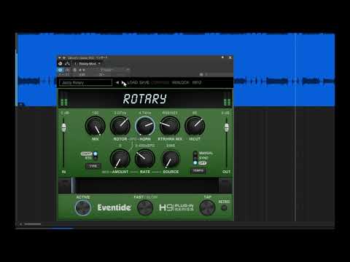Toggle the FAST/SLOW footswitch

(145, 208)
